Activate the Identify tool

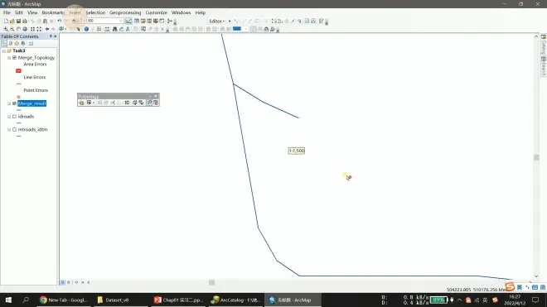(86, 29)
